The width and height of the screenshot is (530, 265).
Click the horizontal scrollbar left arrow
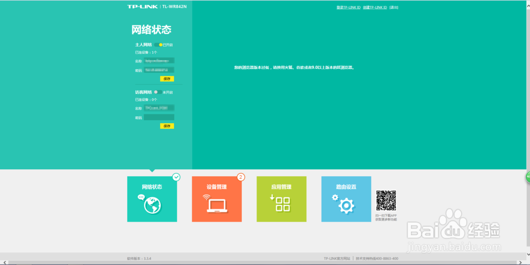pos(4,263)
